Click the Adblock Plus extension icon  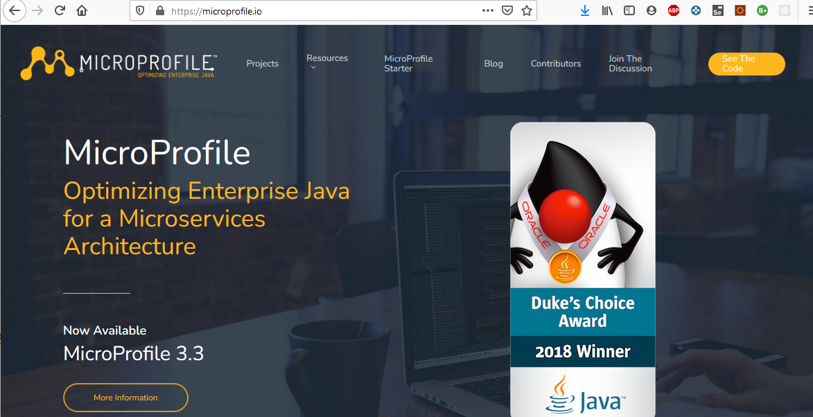pyautogui.click(x=673, y=10)
